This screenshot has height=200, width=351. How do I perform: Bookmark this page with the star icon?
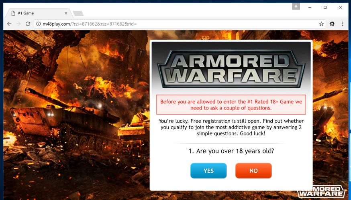click(321, 24)
